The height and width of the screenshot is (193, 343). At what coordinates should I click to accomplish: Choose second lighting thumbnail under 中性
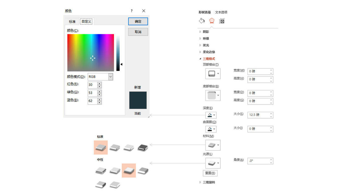(x=115, y=170)
